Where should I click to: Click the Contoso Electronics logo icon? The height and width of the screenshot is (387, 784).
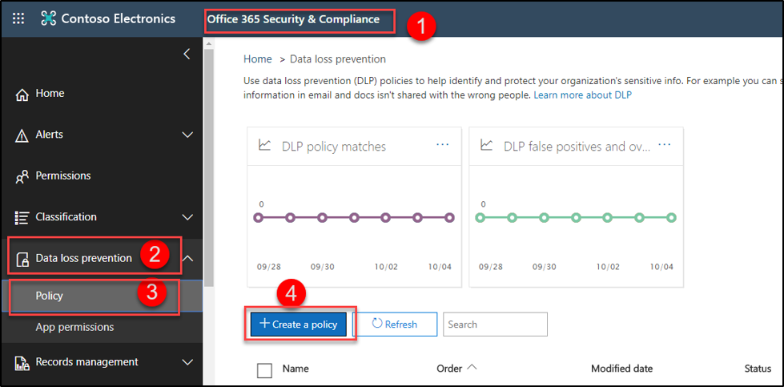click(x=49, y=18)
